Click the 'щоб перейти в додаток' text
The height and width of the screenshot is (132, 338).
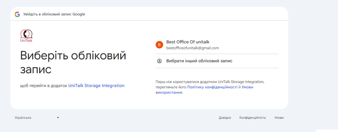pyautogui.click(x=44, y=86)
